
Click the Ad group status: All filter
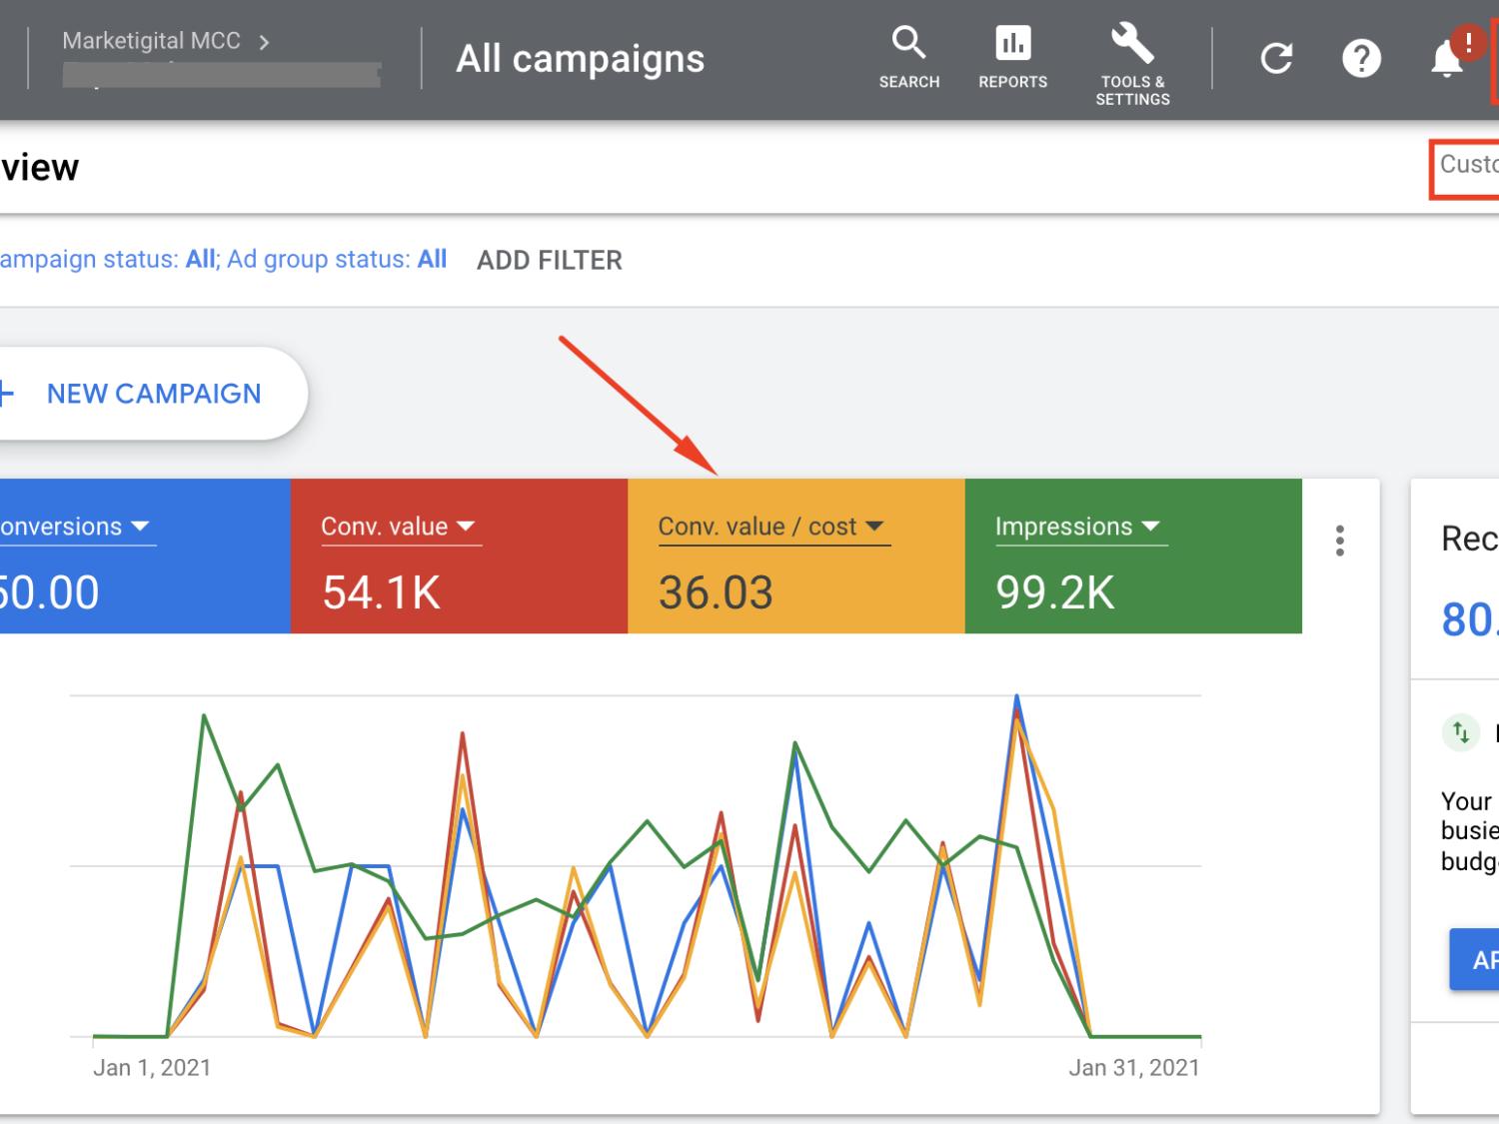(337, 260)
